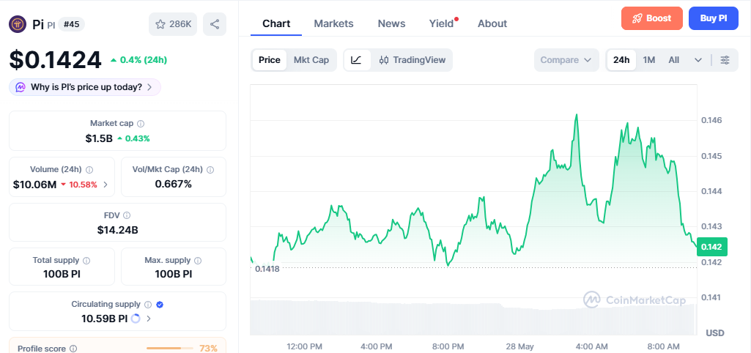Screen dimensions: 751x353
Task: Open FDV info icon
Action: point(127,215)
